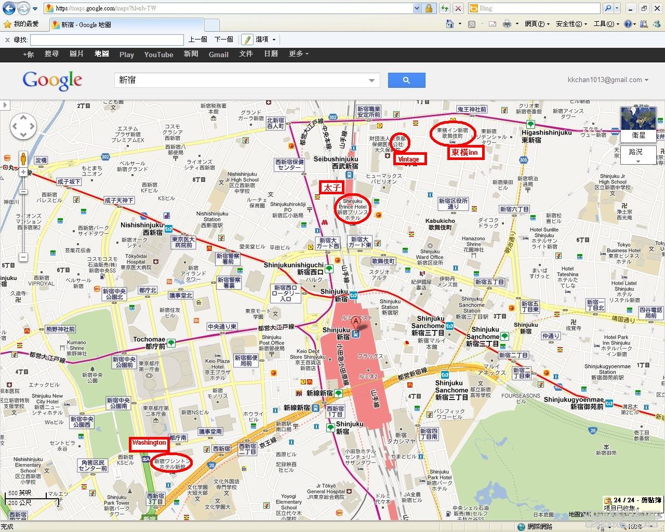
Task: Expand the address bar URL history dropdown
Action: tap(417, 8)
